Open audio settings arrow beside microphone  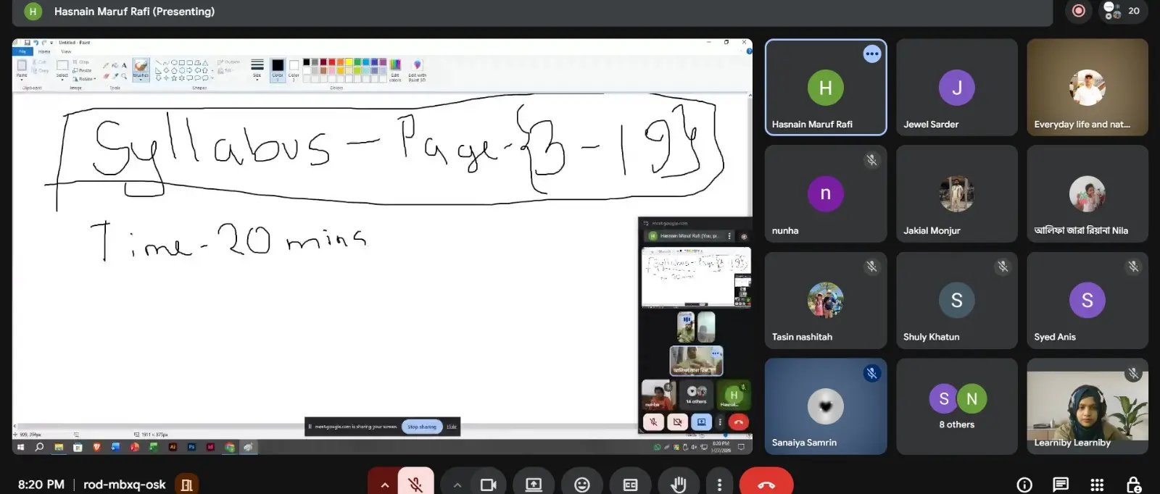point(384,485)
